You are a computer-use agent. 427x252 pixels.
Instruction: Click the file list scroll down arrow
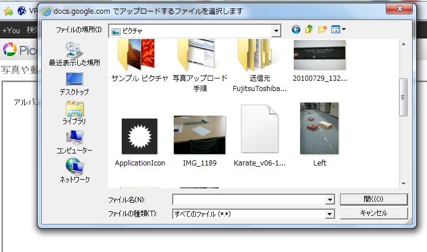tap(403, 183)
